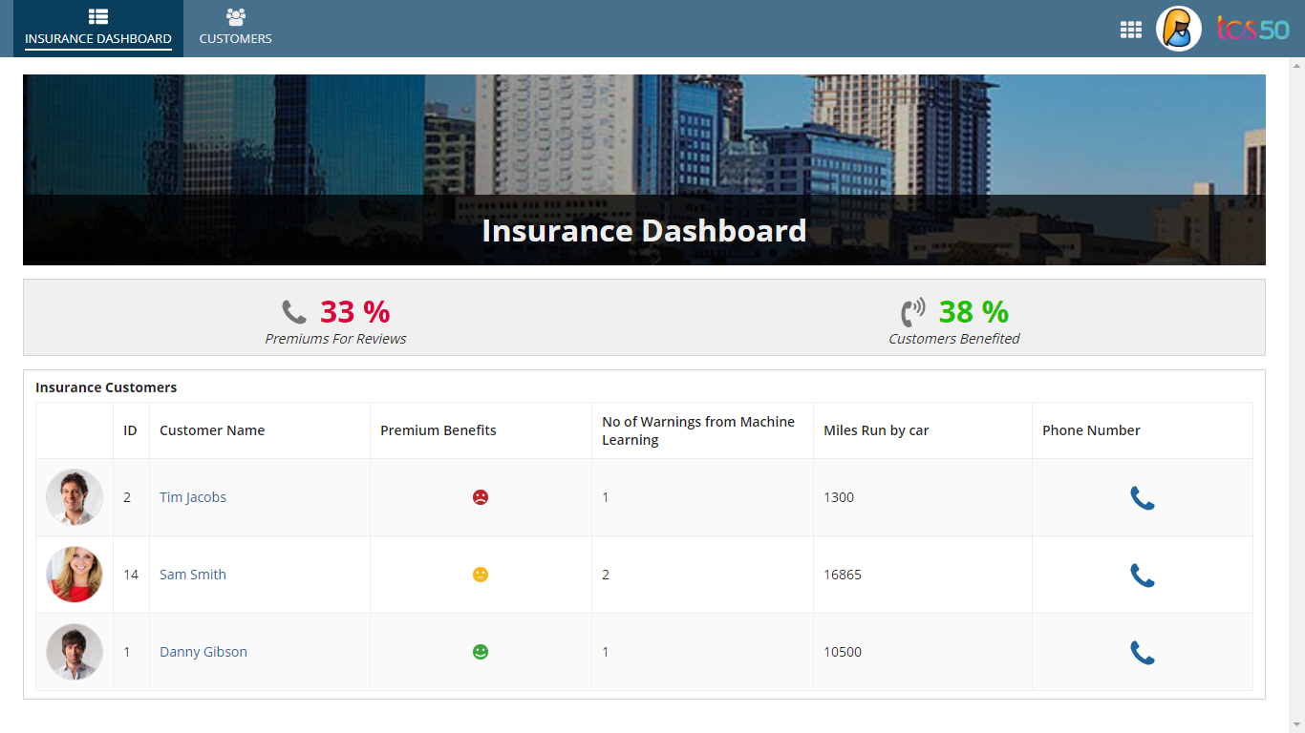1305x733 pixels.
Task: Click Danny Gibson's profile photo
Action: click(74, 652)
